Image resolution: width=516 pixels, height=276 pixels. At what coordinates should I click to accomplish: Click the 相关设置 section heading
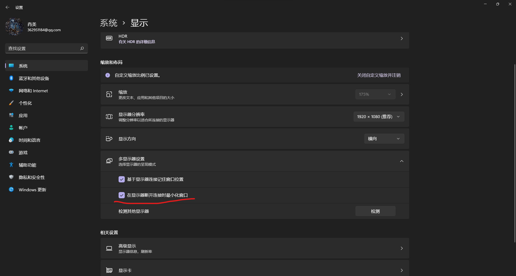pyautogui.click(x=109, y=232)
